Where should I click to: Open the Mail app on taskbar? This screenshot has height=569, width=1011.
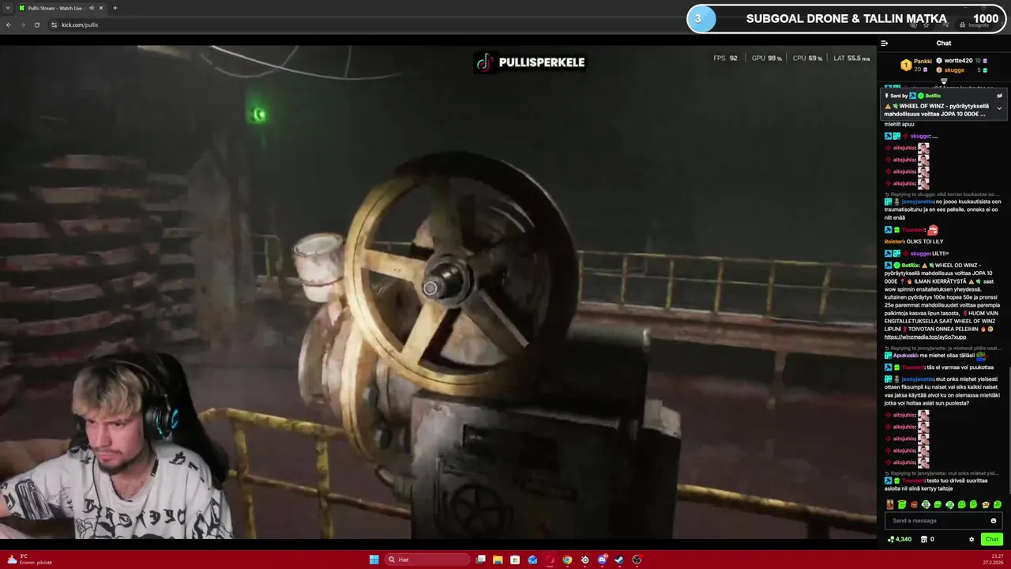(532, 560)
